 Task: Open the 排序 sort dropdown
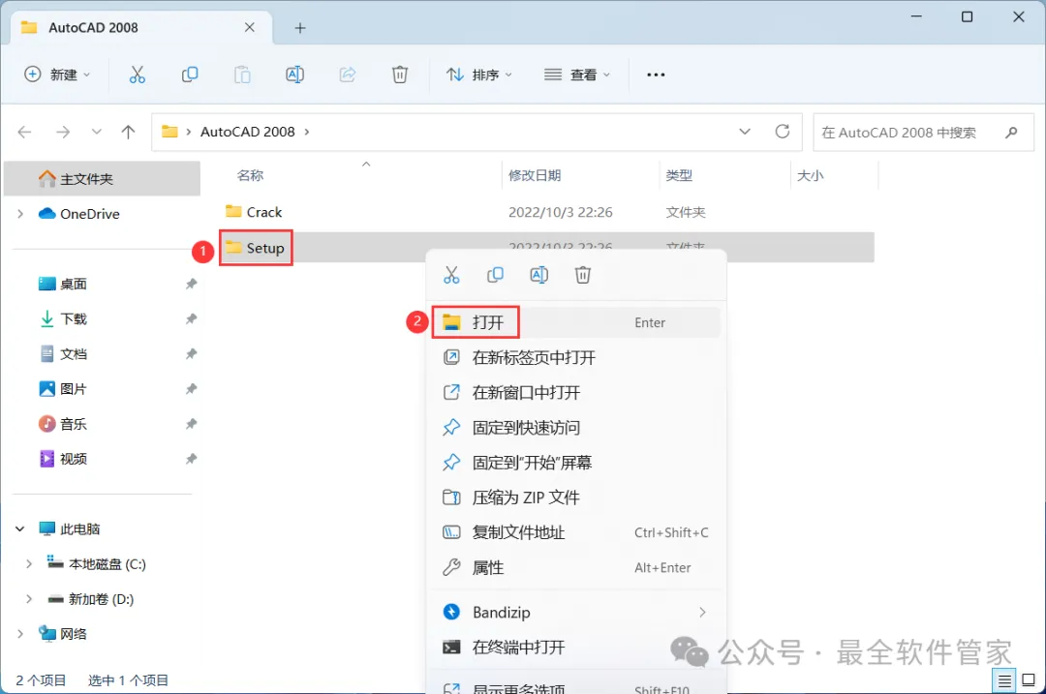(x=479, y=75)
